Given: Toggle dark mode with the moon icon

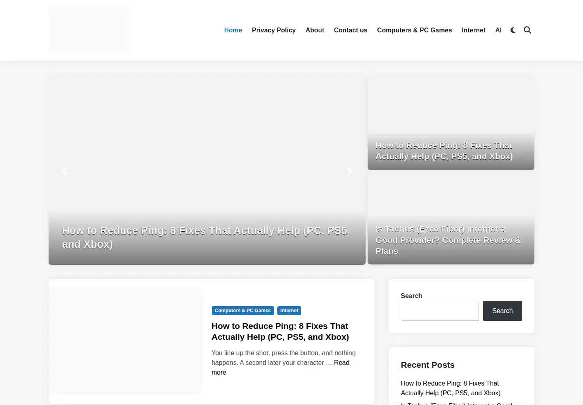Looking at the screenshot, I should (513, 30).
